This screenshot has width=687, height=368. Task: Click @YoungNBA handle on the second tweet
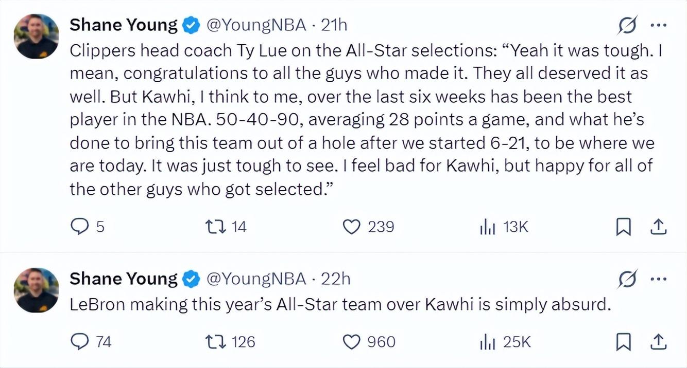pos(256,279)
